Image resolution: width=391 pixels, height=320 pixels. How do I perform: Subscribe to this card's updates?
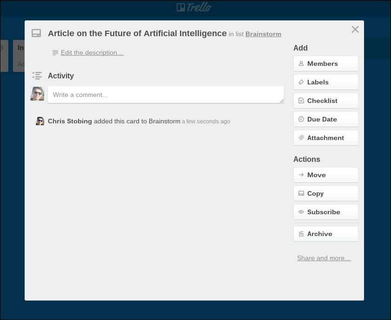point(325,212)
